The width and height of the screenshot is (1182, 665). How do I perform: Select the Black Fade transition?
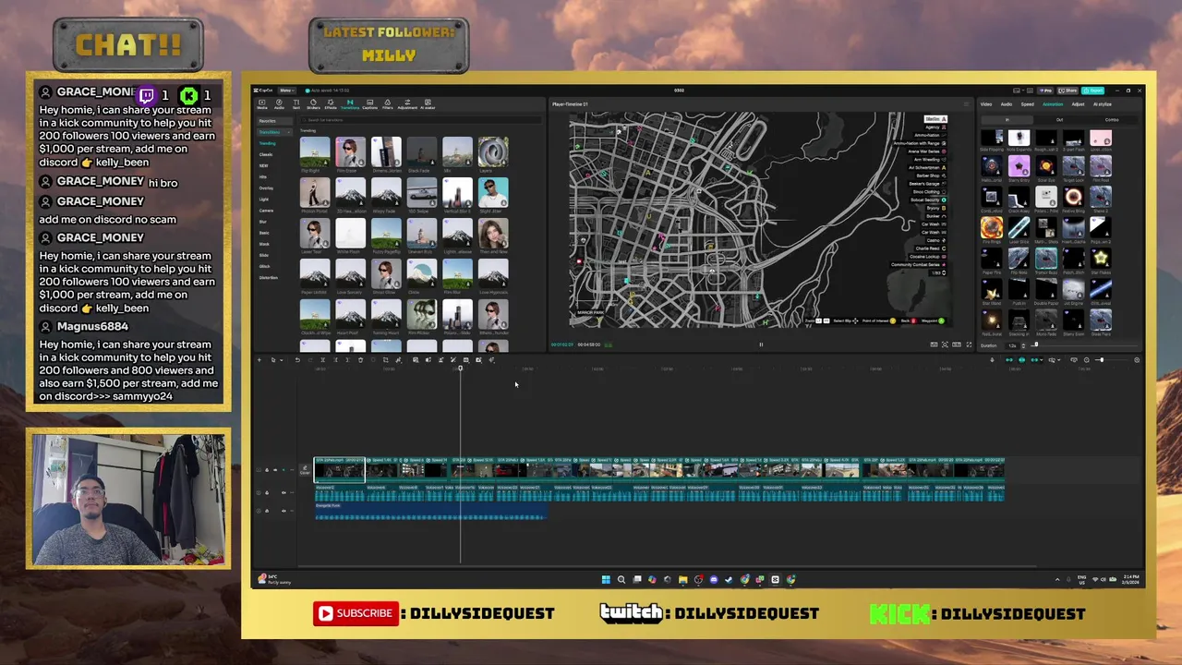[x=422, y=157]
